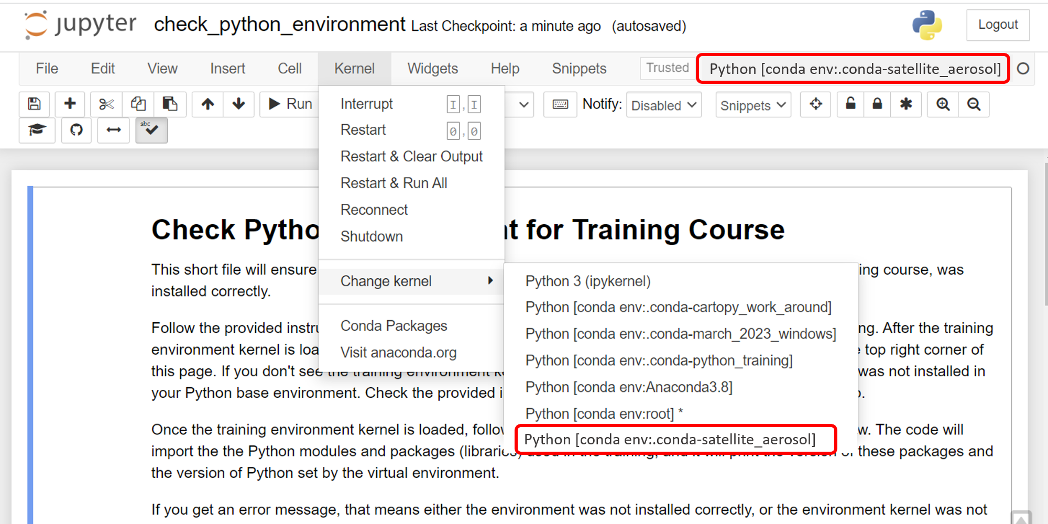Move selected cell up with arrow
1048x524 pixels.
208,104
